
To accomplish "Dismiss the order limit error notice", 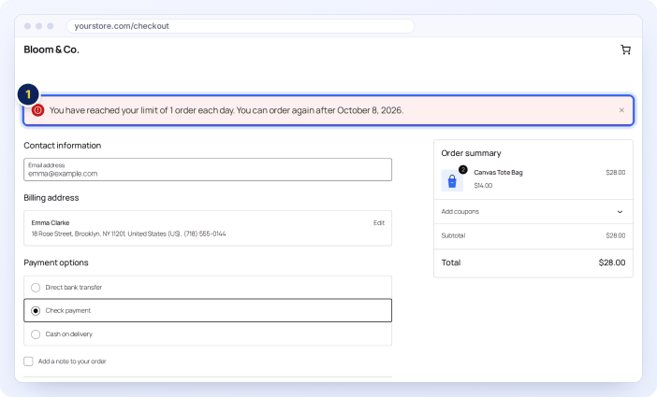I will pos(621,110).
